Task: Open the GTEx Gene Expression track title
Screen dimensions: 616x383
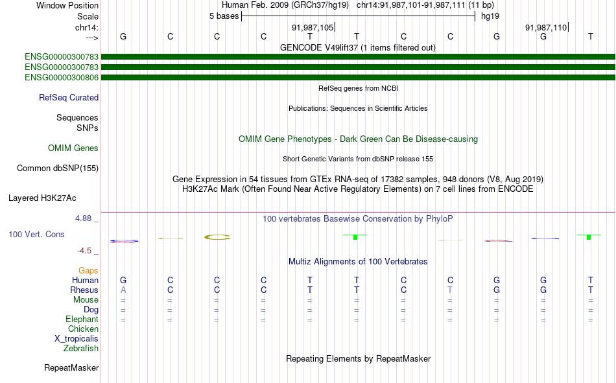Action: tap(358, 179)
